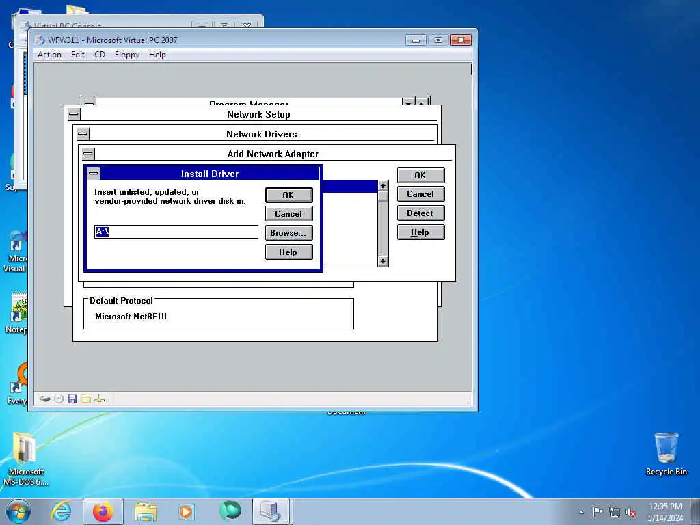Open the Floppy menu

(126, 55)
